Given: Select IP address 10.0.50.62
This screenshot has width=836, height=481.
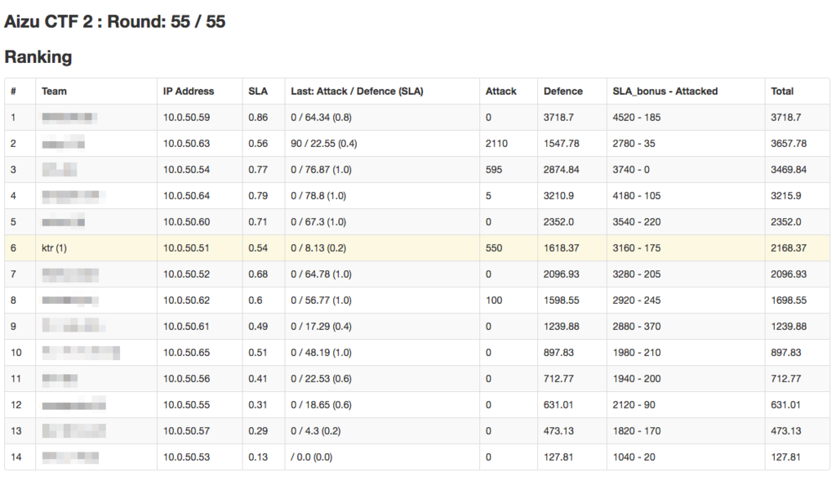Looking at the screenshot, I should [x=186, y=301].
